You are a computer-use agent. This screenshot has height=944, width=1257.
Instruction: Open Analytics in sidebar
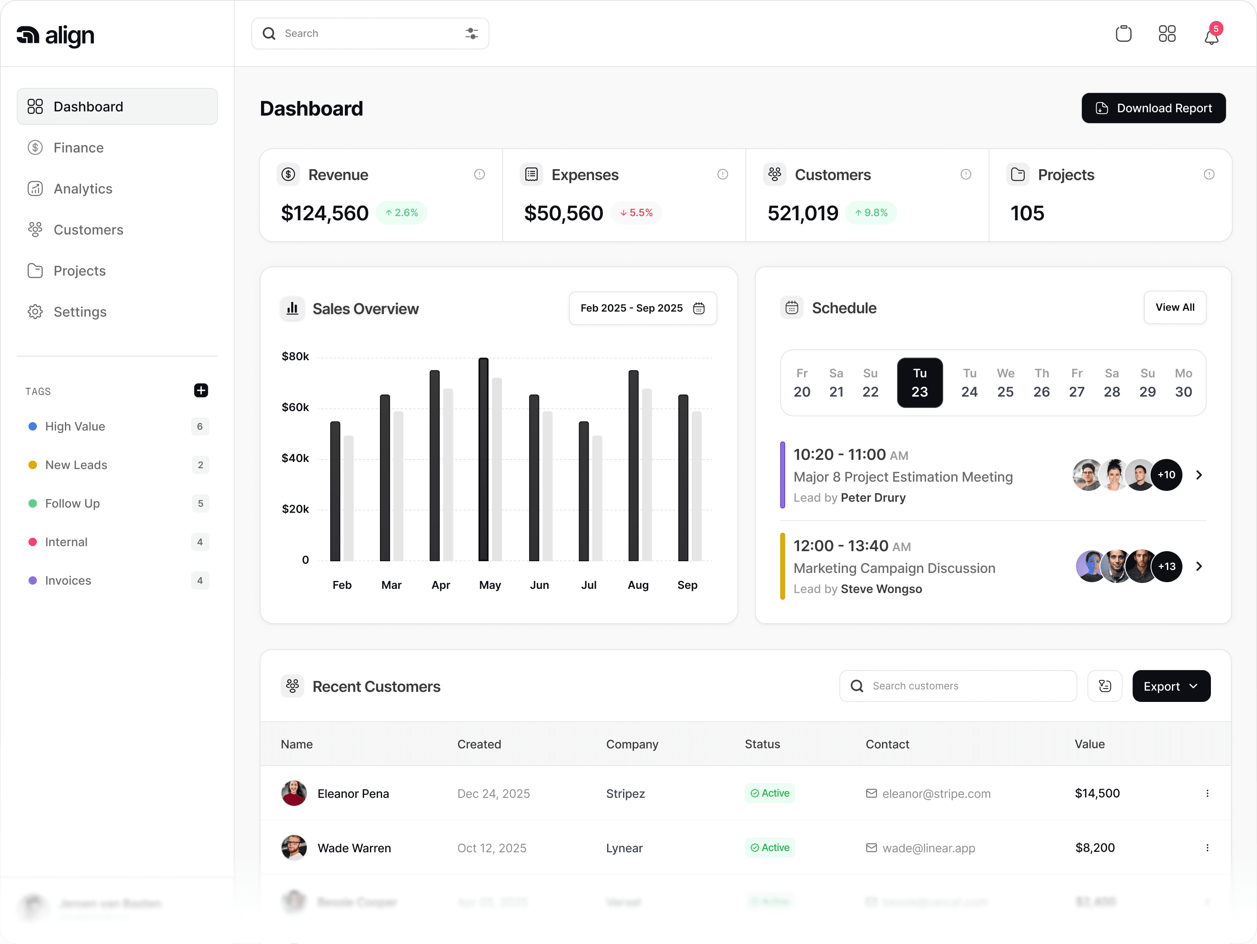pos(117,188)
